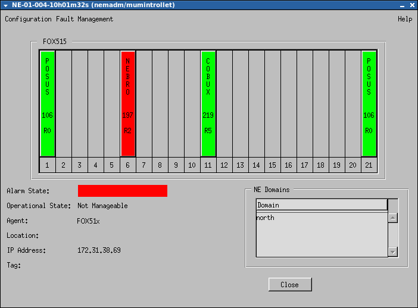The height and width of the screenshot is (308, 418).
Task: Click the empty slot 15 column
Action: tap(272, 104)
